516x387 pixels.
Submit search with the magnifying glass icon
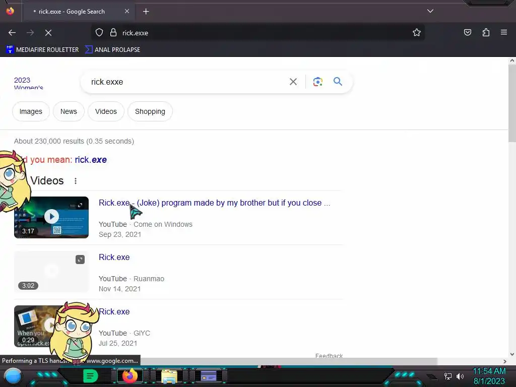point(338,82)
